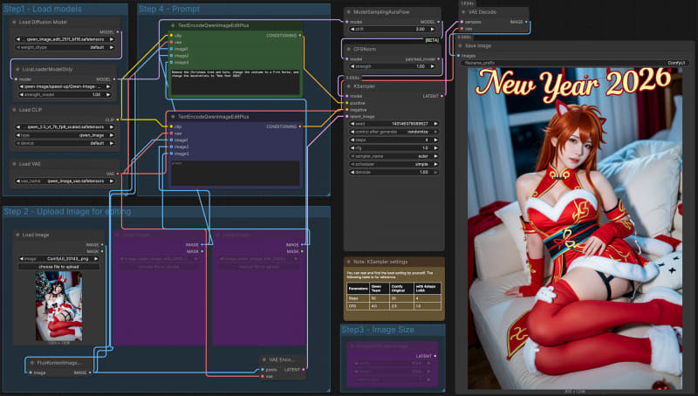Click the pixels input port on VAE Encode
698x396 pixels.
pos(263,369)
